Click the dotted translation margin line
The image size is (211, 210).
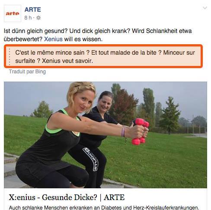pos(10,57)
